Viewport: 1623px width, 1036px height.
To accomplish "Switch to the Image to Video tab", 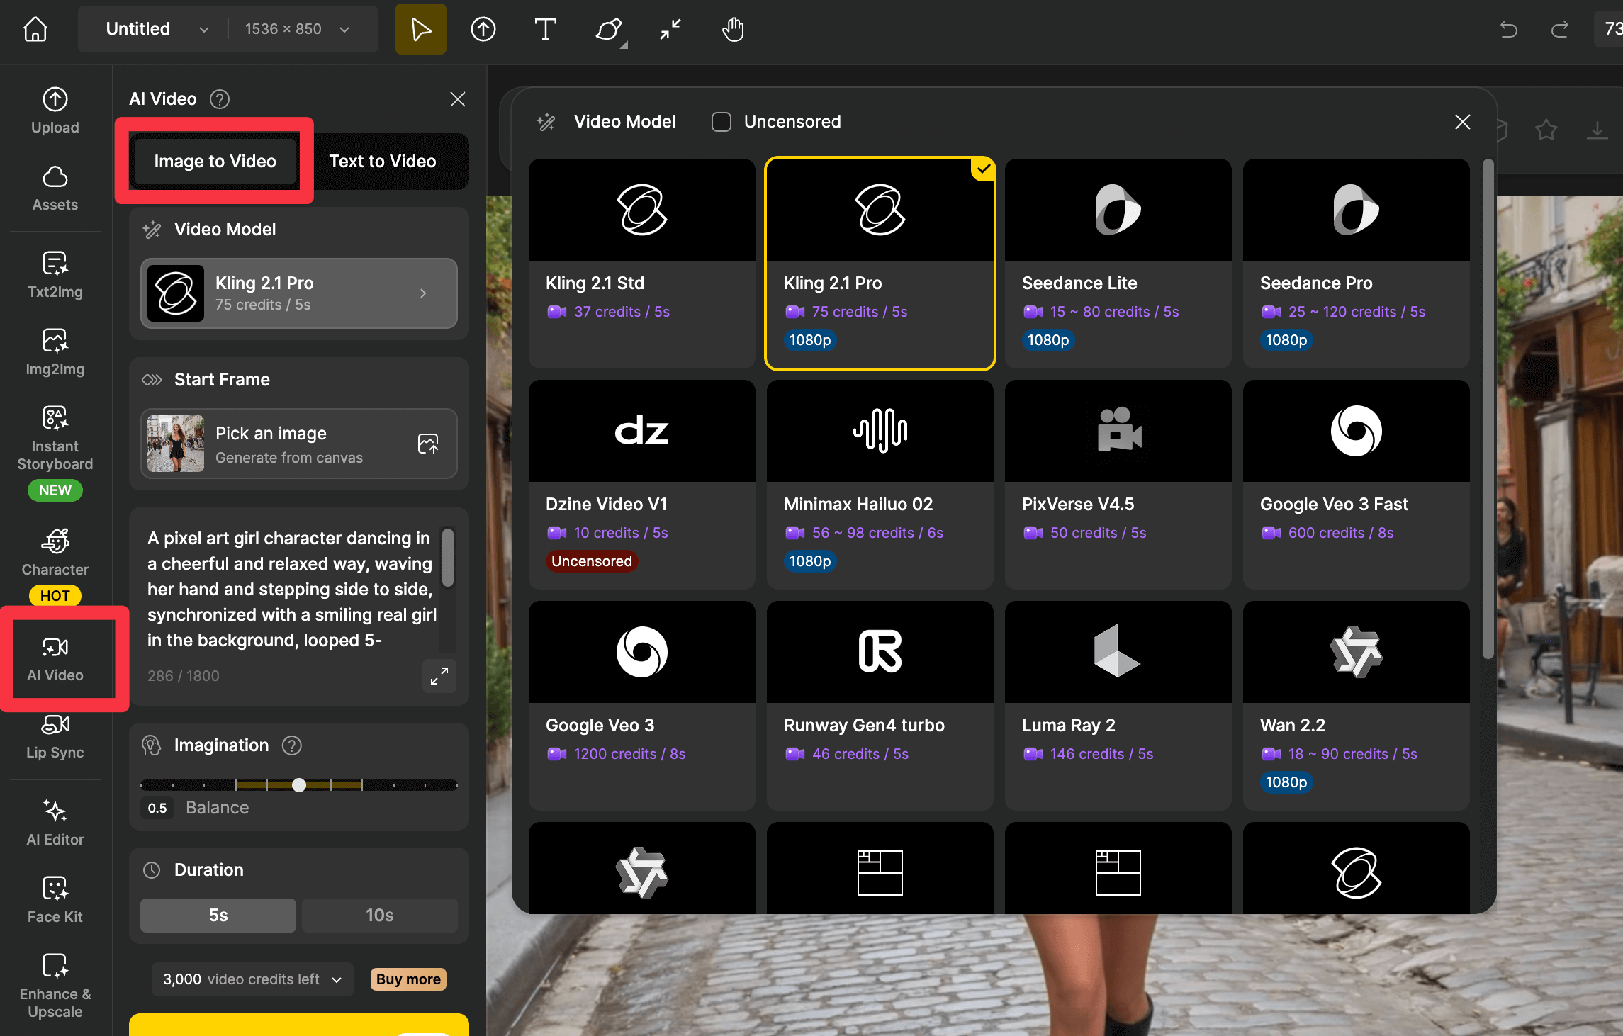I will pos(215,162).
